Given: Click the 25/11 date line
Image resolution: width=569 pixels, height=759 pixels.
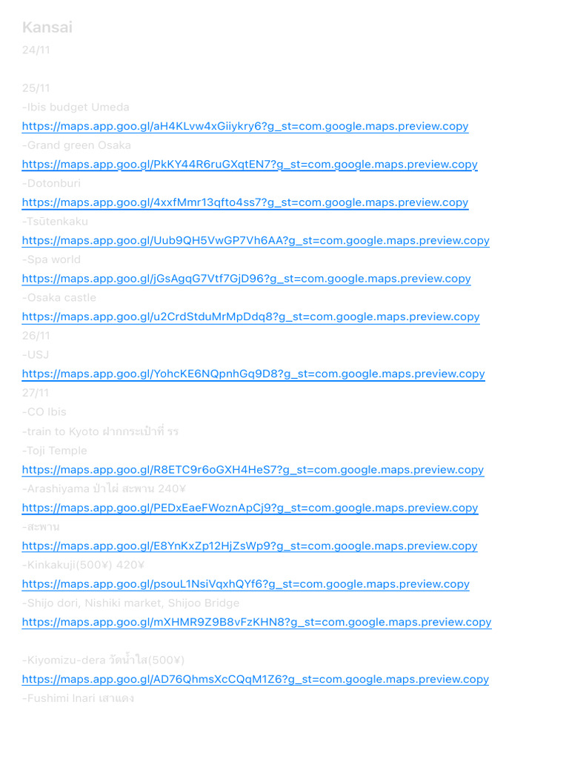Looking at the screenshot, I should click(x=36, y=88).
